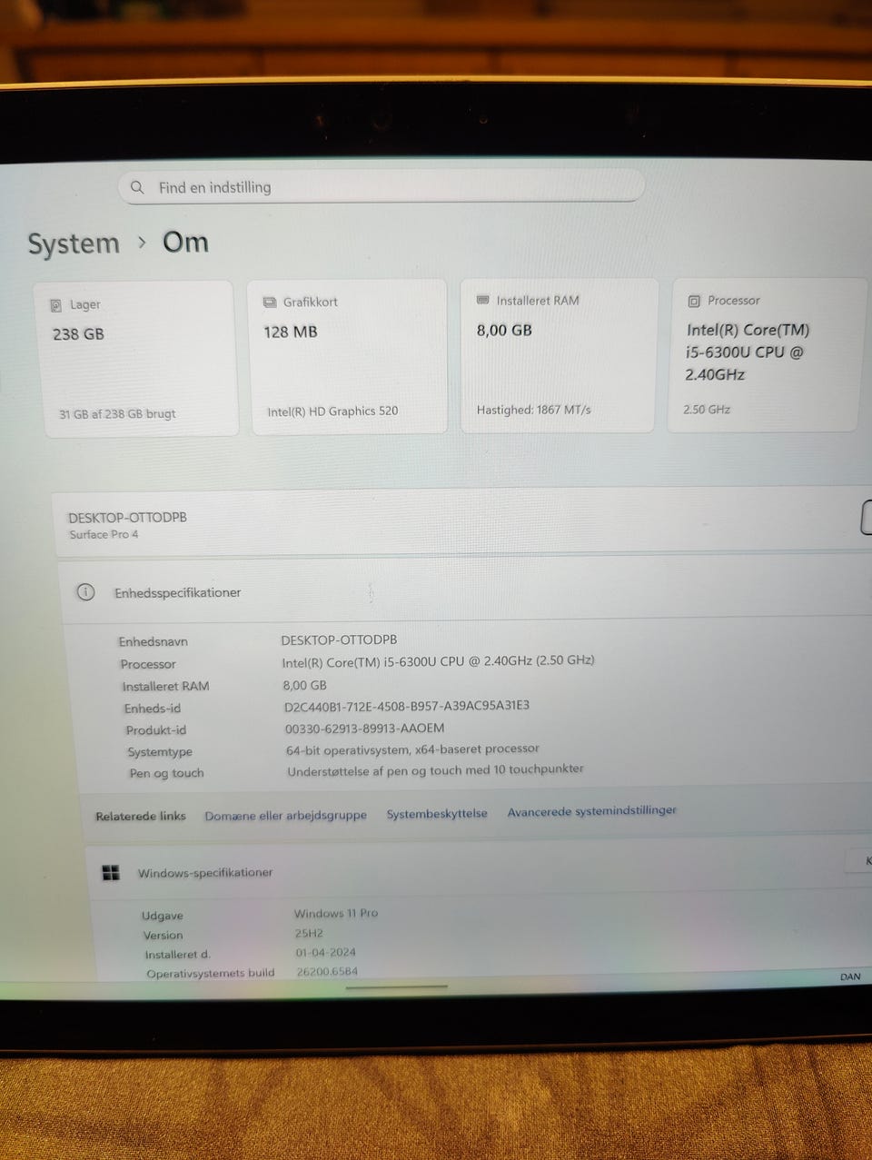
Task: Go back to System breadcrumb
Action: pos(74,243)
